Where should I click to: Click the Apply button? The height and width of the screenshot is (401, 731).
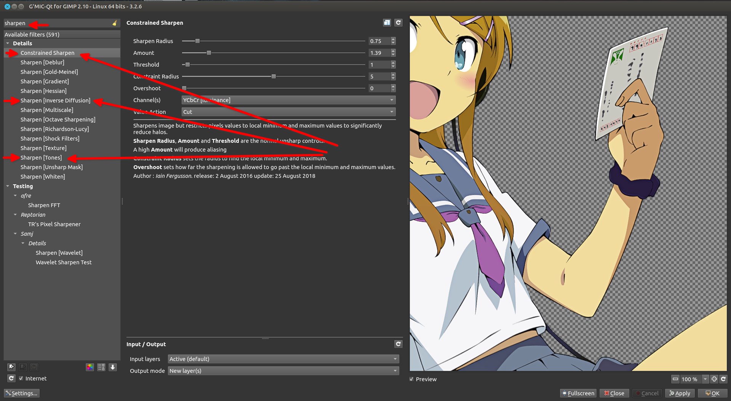click(680, 393)
